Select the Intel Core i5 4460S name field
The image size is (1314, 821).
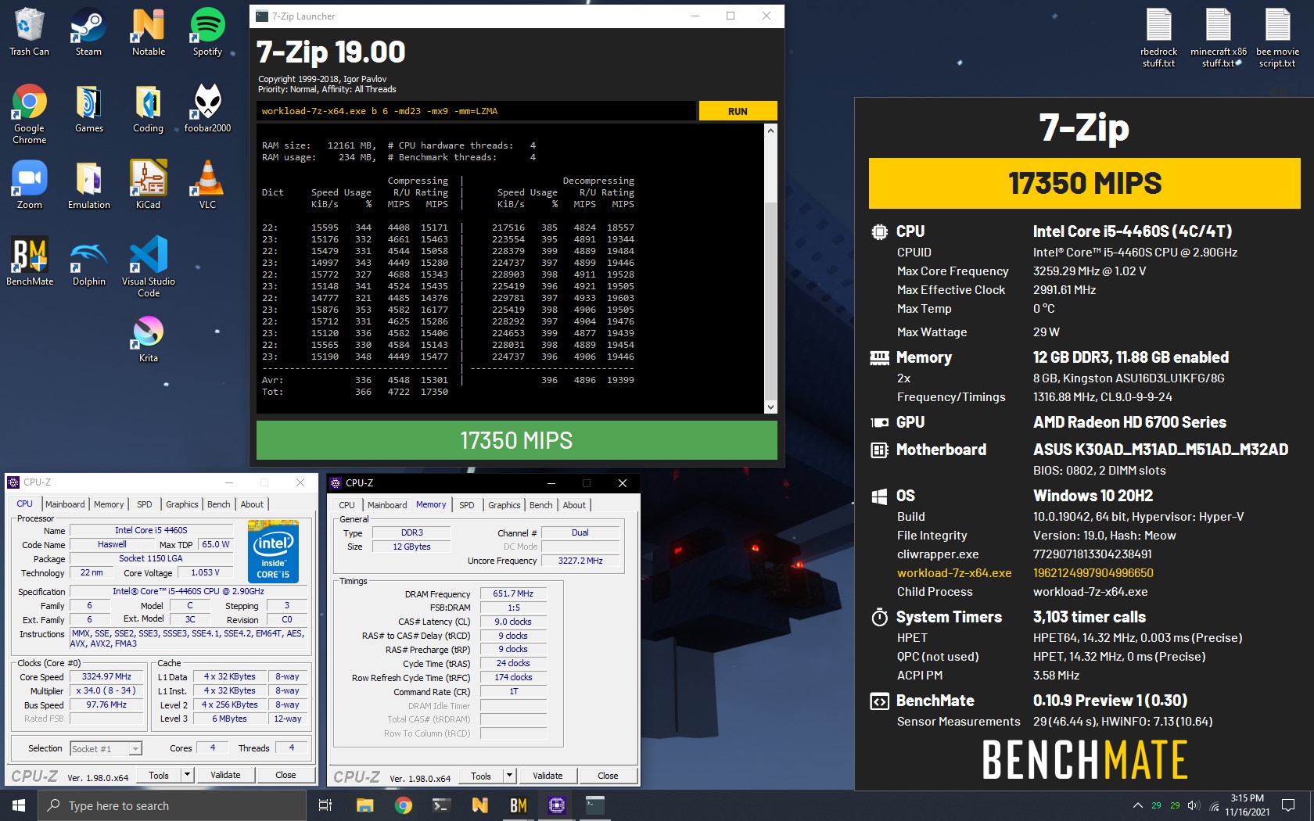coord(151,530)
